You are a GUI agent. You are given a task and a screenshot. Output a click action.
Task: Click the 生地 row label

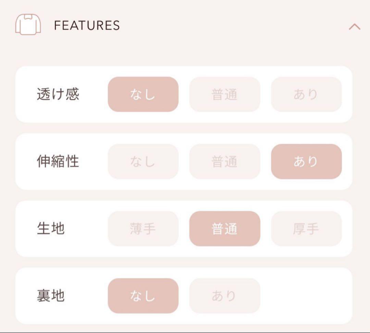tap(51, 229)
